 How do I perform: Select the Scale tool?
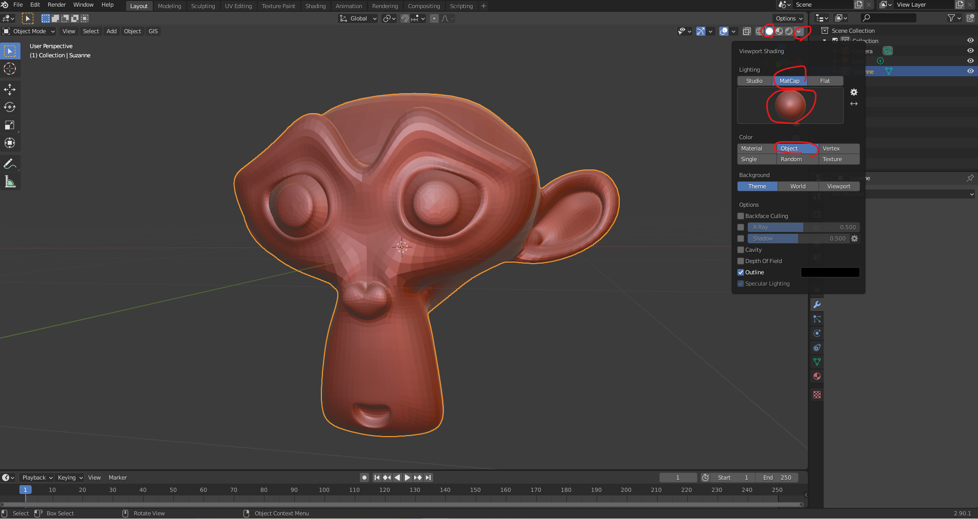pos(10,125)
